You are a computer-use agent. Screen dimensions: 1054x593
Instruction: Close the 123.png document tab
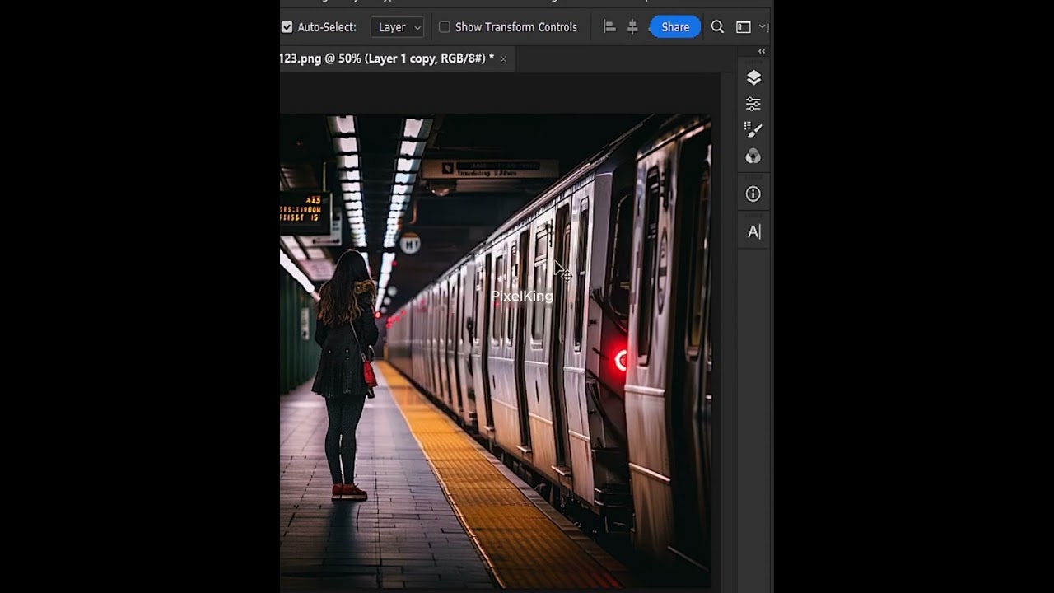(x=503, y=59)
